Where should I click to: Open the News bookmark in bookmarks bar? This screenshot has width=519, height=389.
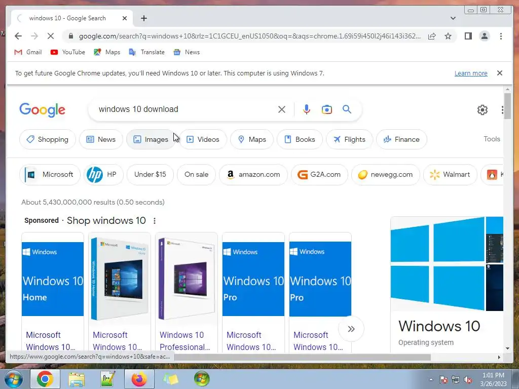pyautogui.click(x=187, y=52)
